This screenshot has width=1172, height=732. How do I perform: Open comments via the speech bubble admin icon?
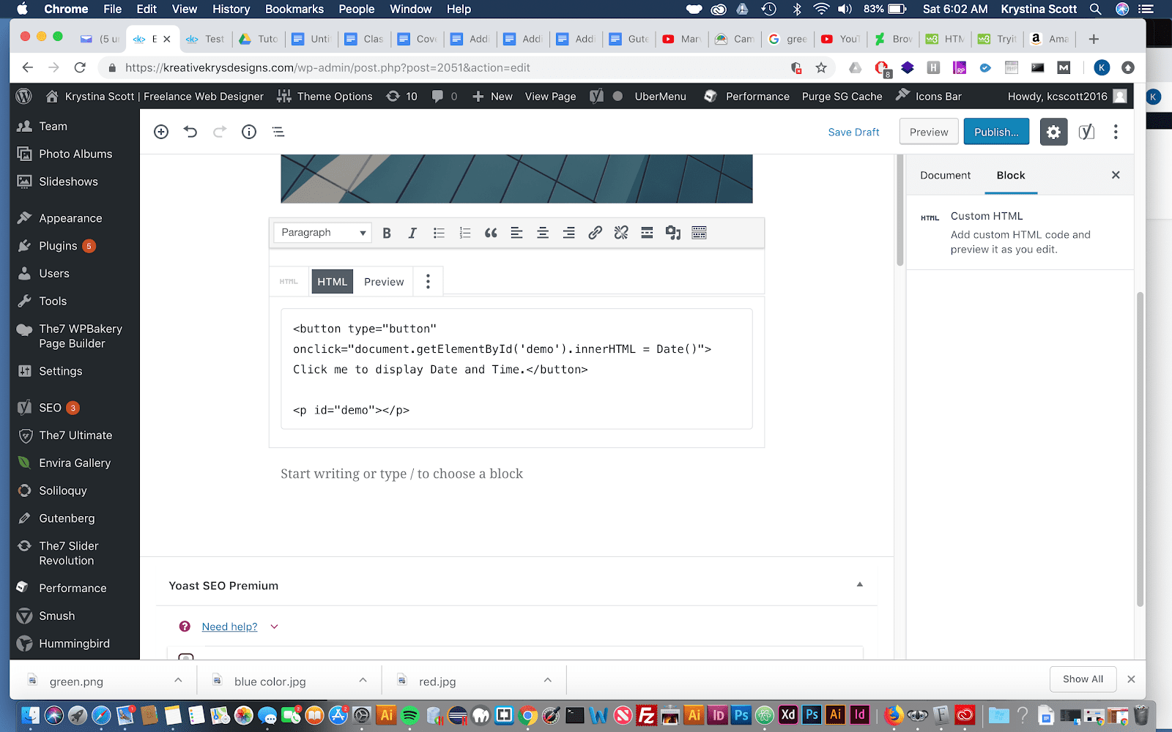pos(437,96)
